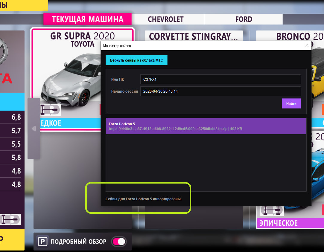Screen dimensions: 324x252
Task: Click the Эпическое rarity label
Action: (x=278, y=223)
